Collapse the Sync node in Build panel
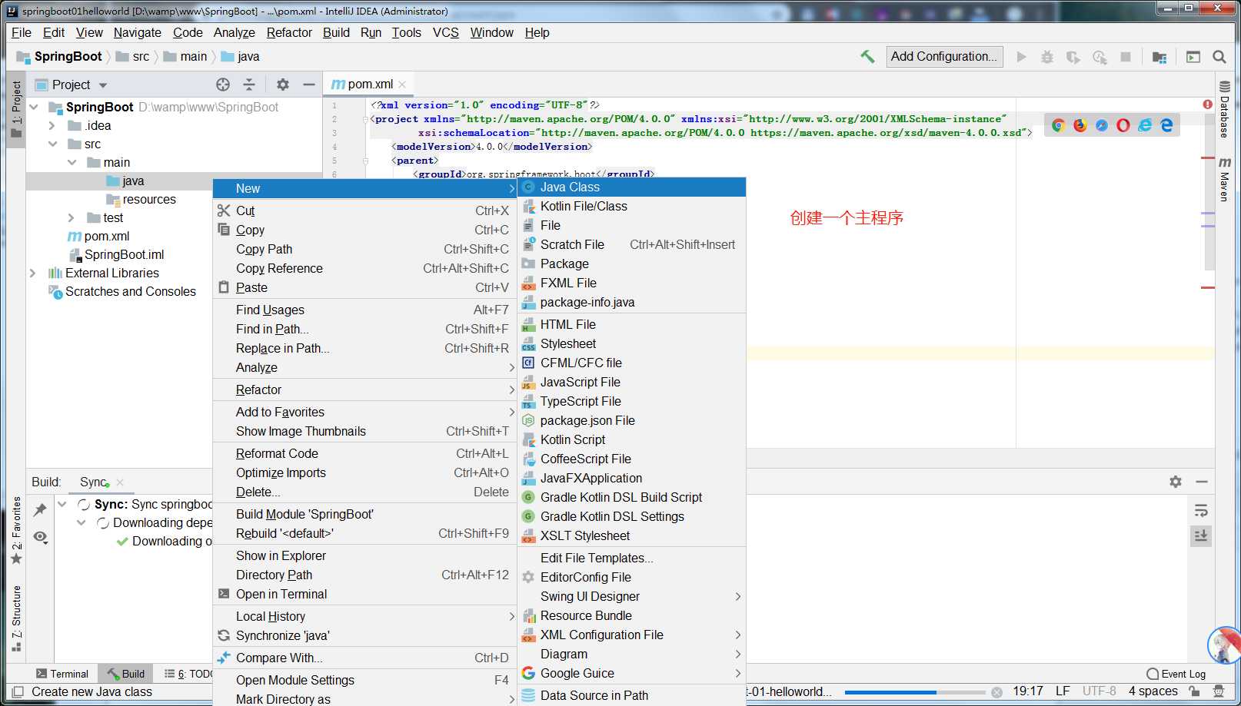Screen dimensions: 1241x706 [x=62, y=504]
